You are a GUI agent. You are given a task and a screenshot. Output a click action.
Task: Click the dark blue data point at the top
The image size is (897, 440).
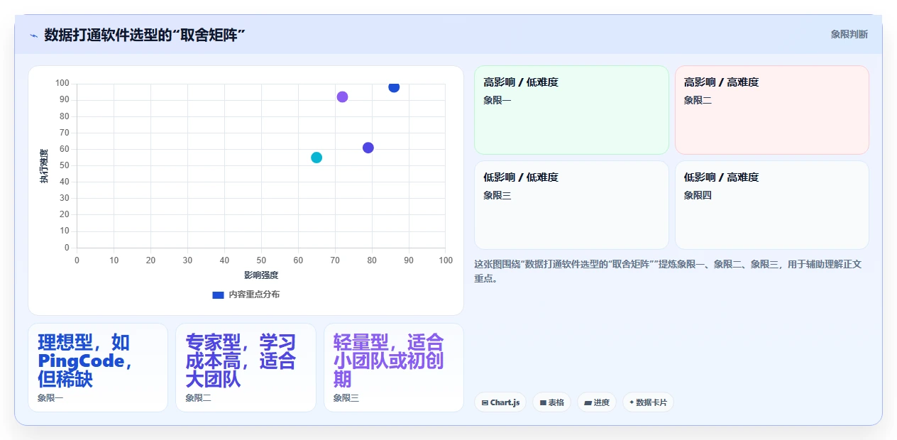(394, 87)
